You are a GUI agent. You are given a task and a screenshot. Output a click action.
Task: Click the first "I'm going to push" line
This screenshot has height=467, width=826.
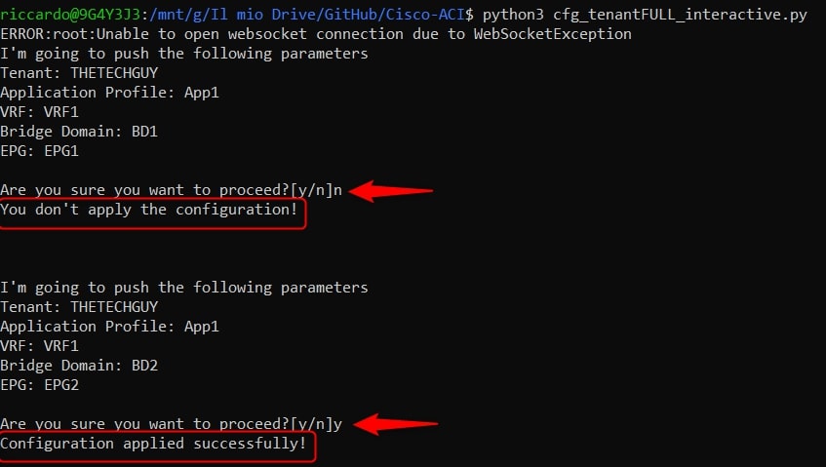click(x=184, y=54)
